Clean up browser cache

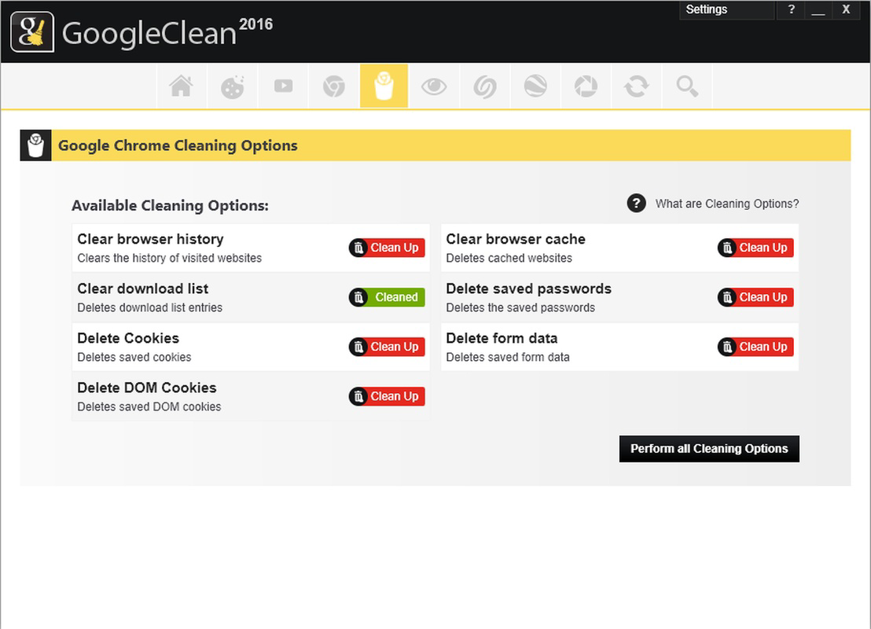pos(755,248)
